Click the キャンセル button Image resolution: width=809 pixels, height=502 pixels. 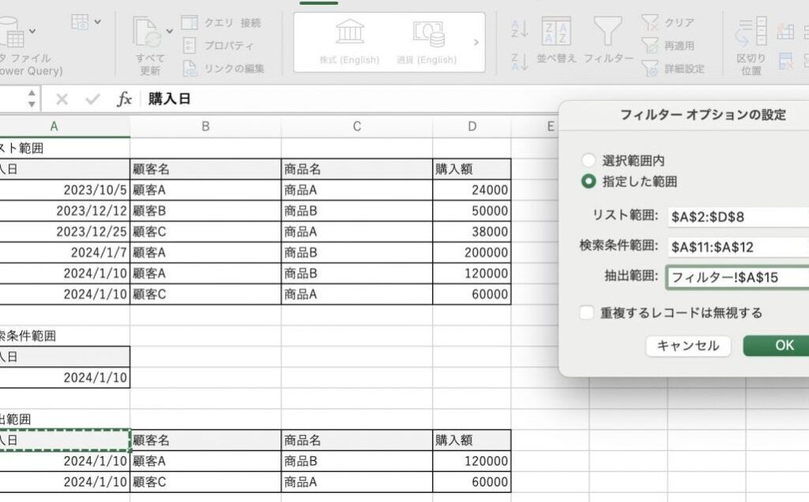tap(687, 346)
